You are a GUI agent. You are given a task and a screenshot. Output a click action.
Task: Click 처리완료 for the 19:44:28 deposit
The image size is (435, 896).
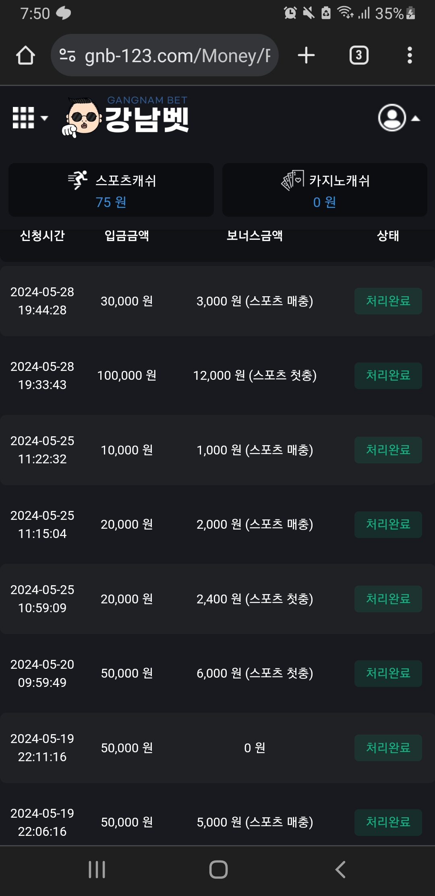click(x=388, y=301)
